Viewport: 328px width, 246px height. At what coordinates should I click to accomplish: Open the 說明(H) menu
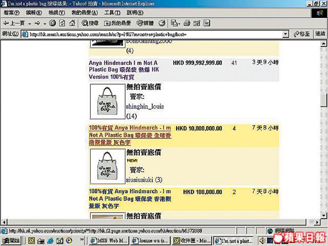pyautogui.click(x=135, y=13)
